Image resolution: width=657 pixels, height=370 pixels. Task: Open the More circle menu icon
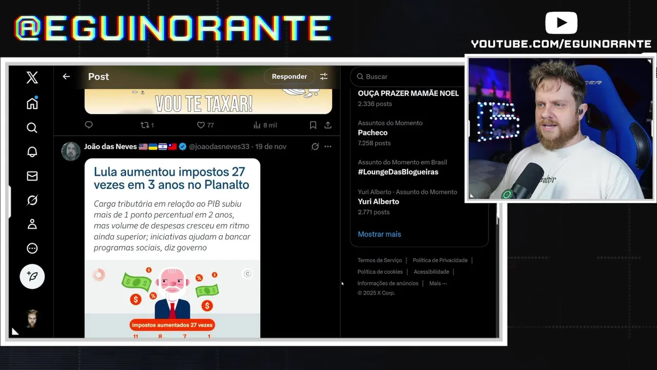(32, 249)
